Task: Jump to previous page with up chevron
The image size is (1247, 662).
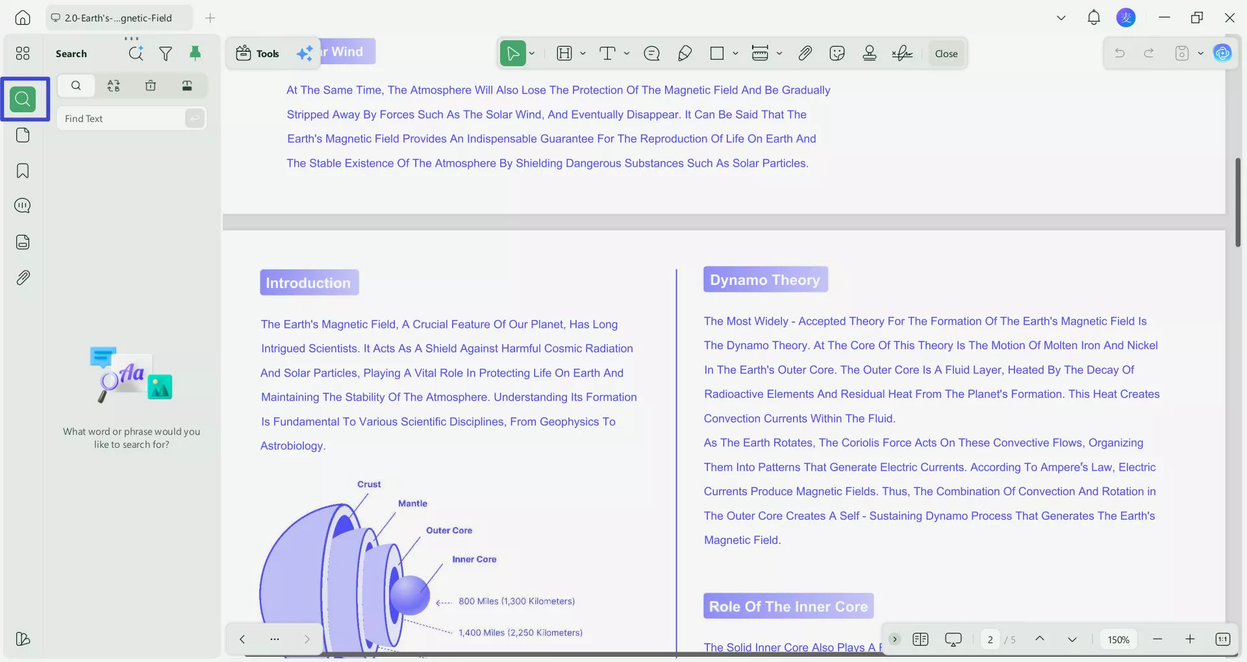Action: coord(1040,639)
